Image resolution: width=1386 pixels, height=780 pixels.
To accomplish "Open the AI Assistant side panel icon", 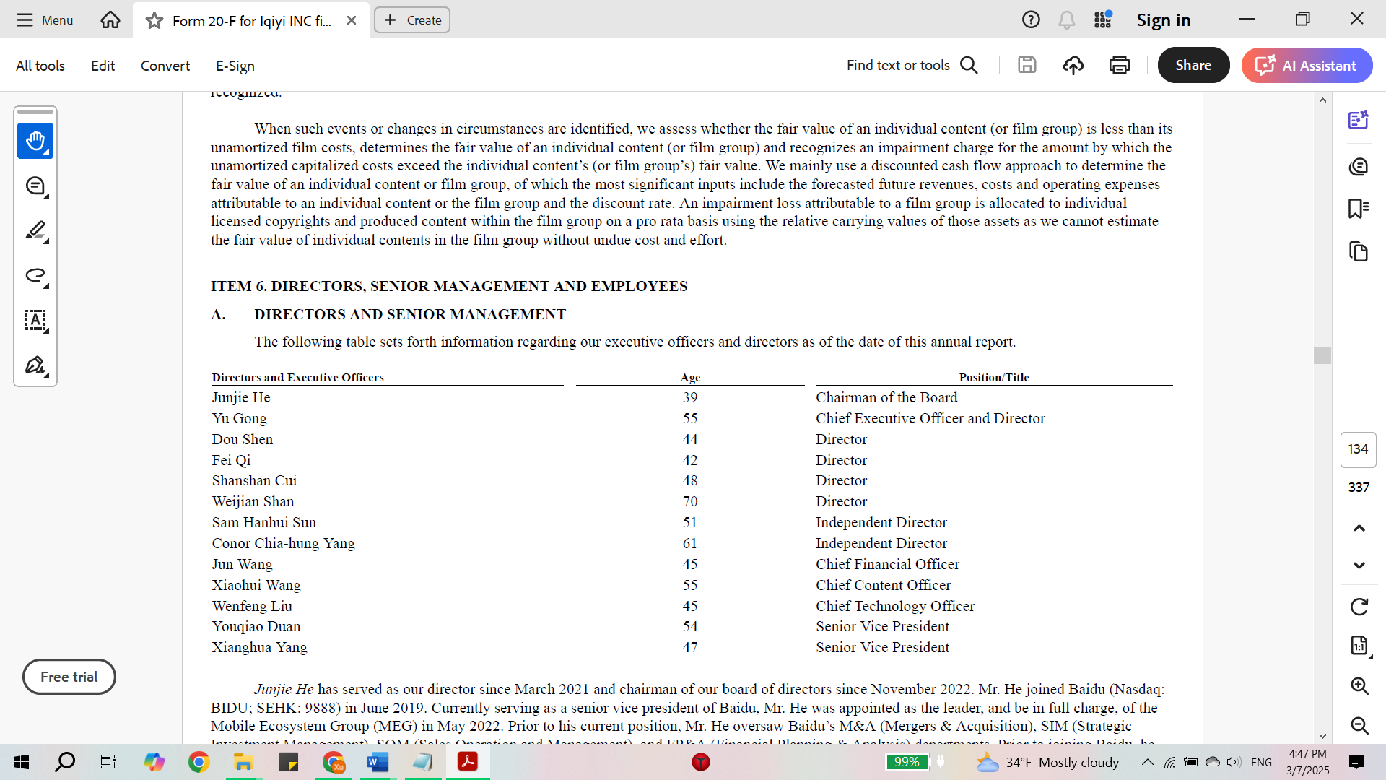I will pos(1359,119).
